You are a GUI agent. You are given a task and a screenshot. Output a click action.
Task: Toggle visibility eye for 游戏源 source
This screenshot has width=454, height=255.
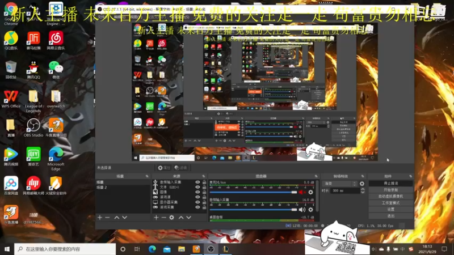tap(197, 197)
